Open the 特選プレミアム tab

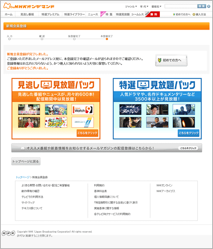(x=50, y=14)
